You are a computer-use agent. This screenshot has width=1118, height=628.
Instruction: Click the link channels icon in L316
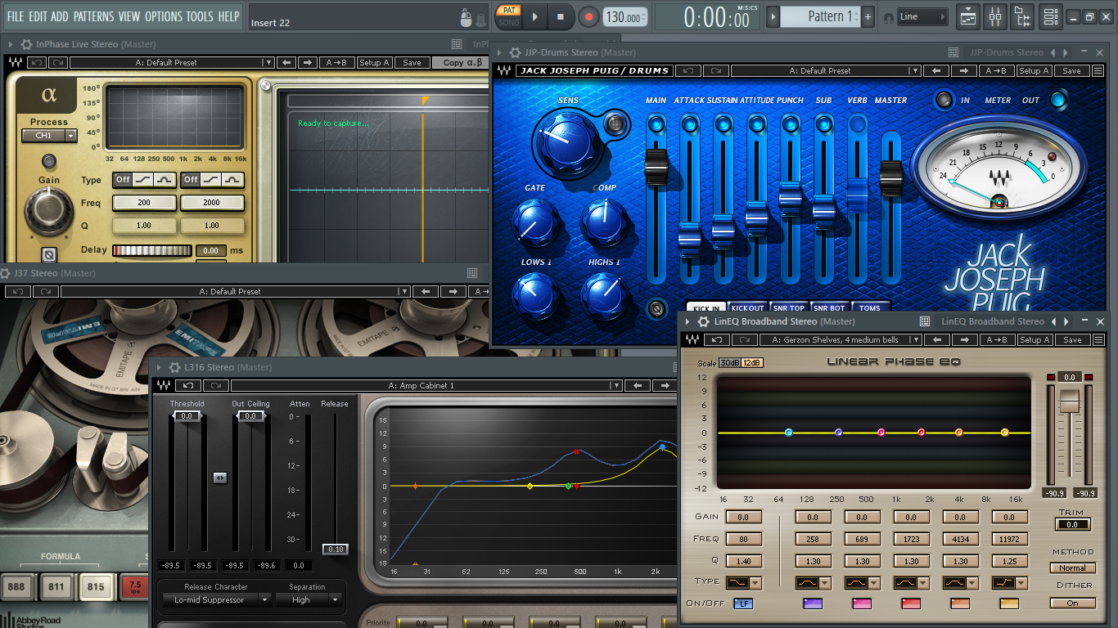click(x=219, y=478)
